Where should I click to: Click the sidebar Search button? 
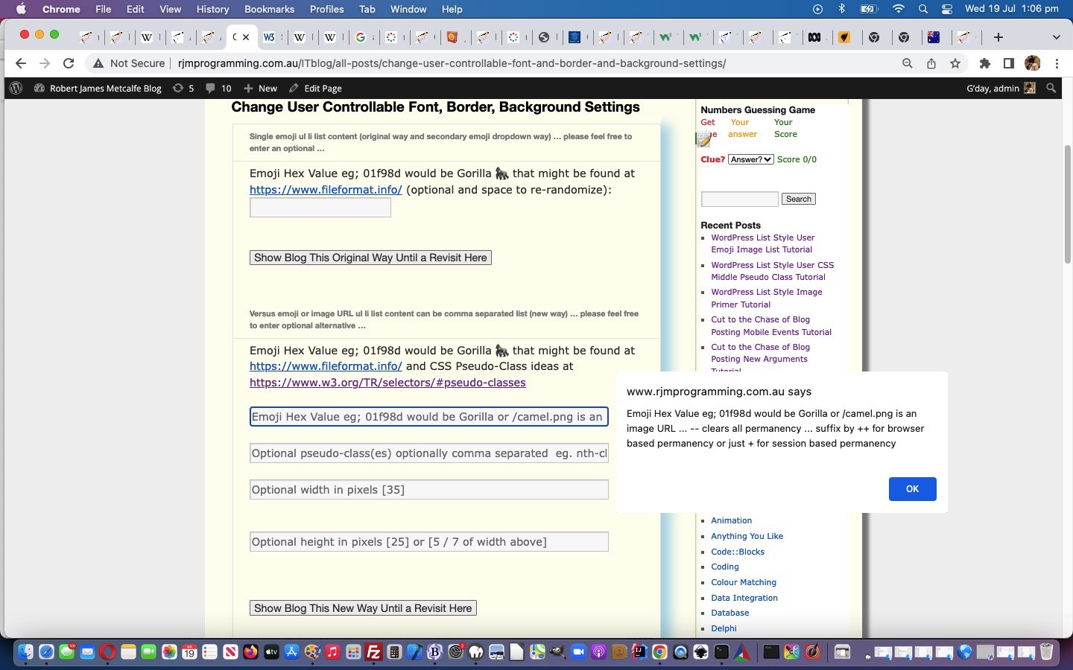(x=798, y=199)
